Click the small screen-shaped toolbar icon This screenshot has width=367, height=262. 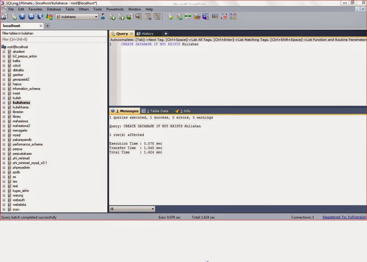tap(215, 17)
